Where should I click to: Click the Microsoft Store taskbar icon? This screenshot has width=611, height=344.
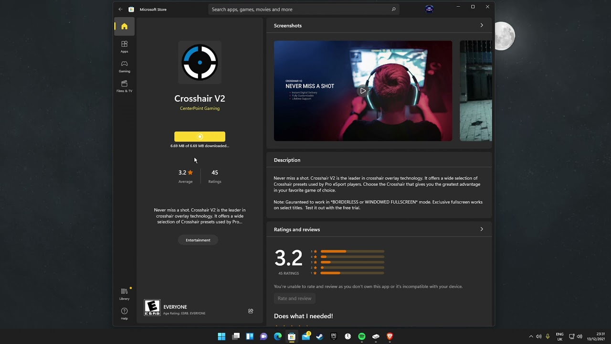pos(292,336)
